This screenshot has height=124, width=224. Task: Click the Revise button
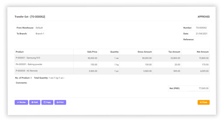coord(21,102)
